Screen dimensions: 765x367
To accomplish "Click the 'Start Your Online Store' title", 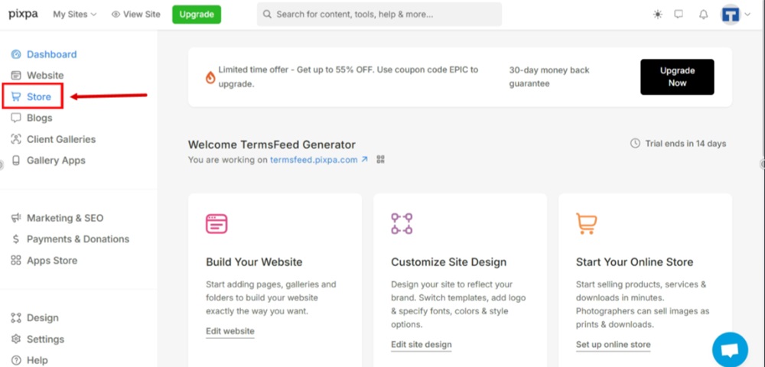I will 635,261.
